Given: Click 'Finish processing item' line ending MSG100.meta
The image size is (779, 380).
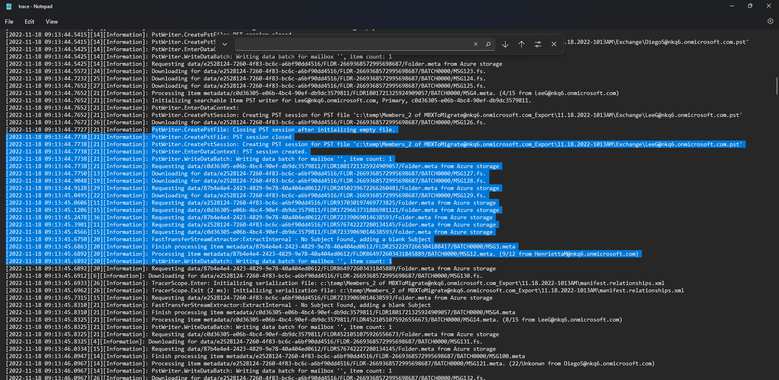Looking at the screenshot, I should tap(265, 356).
